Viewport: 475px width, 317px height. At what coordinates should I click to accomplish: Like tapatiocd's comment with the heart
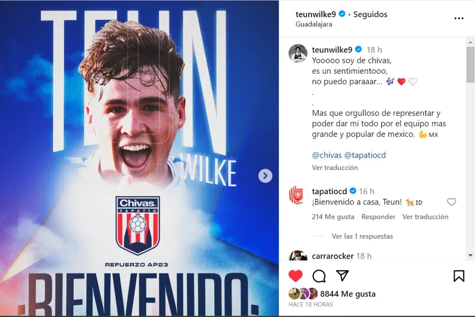point(451,202)
